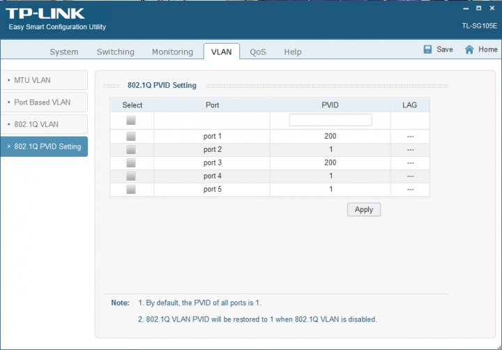Click the Home house icon

pos(469,50)
